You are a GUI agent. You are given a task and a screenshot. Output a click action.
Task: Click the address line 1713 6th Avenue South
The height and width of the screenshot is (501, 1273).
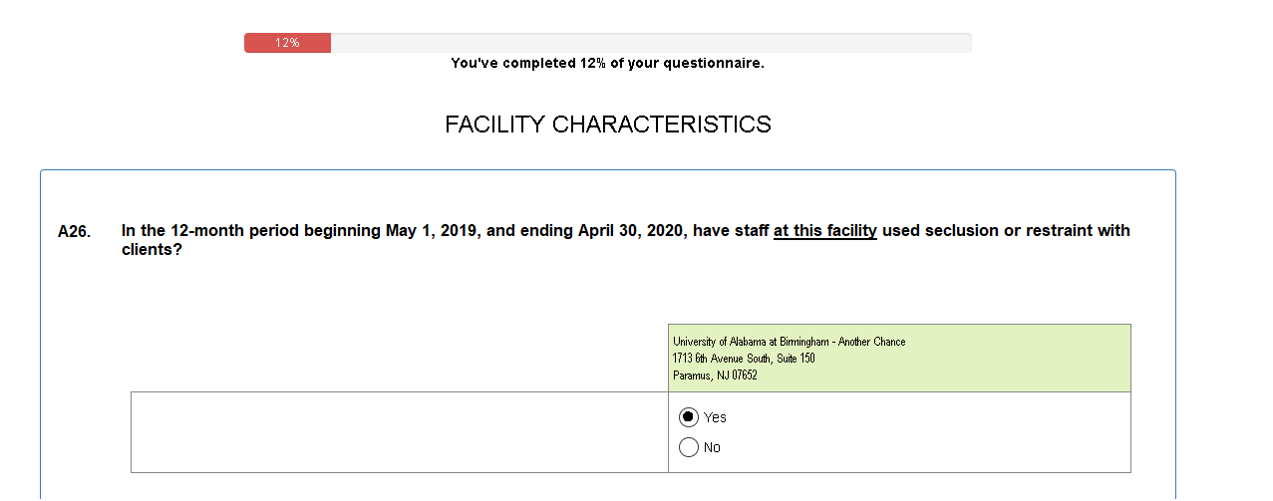tap(744, 359)
